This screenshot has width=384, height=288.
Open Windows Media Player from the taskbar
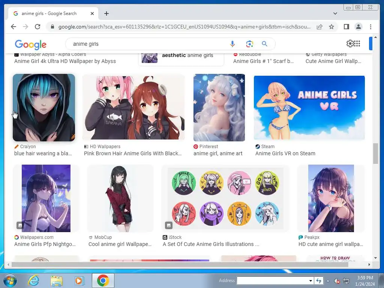click(x=79, y=280)
